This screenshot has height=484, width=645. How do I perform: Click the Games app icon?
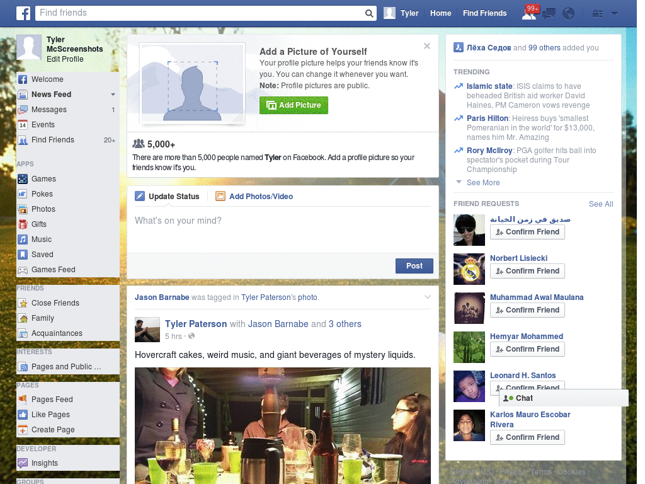point(23,179)
